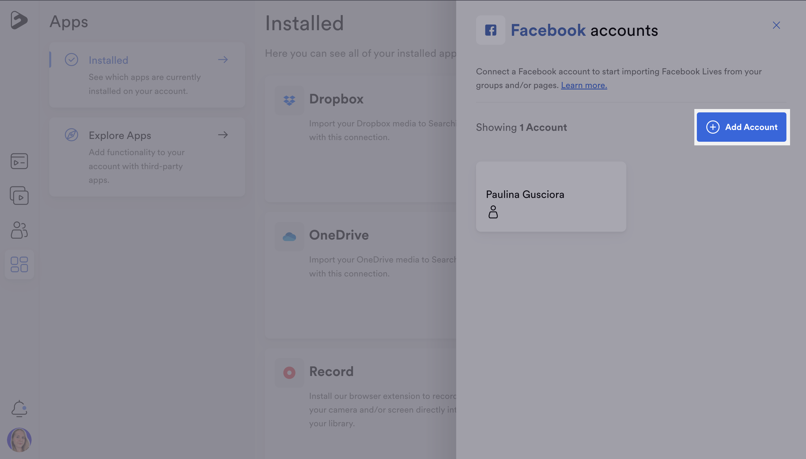Open the Learn more link
Image resolution: width=806 pixels, height=459 pixels.
click(x=584, y=85)
